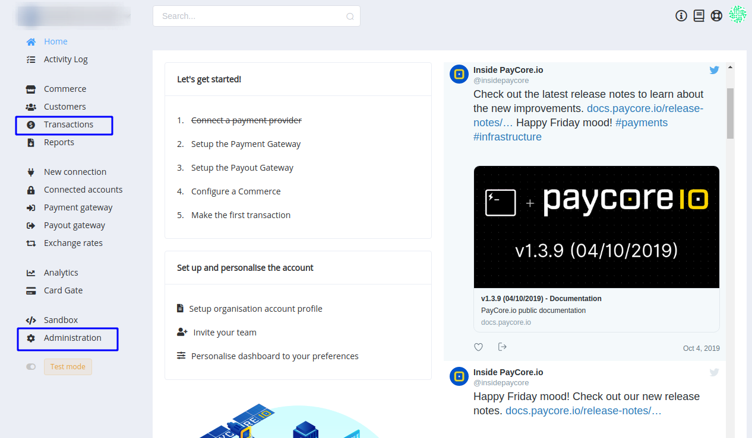This screenshot has height=438, width=752.
Task: Click the first tweet's PayCore profile avatar
Action: (459, 75)
